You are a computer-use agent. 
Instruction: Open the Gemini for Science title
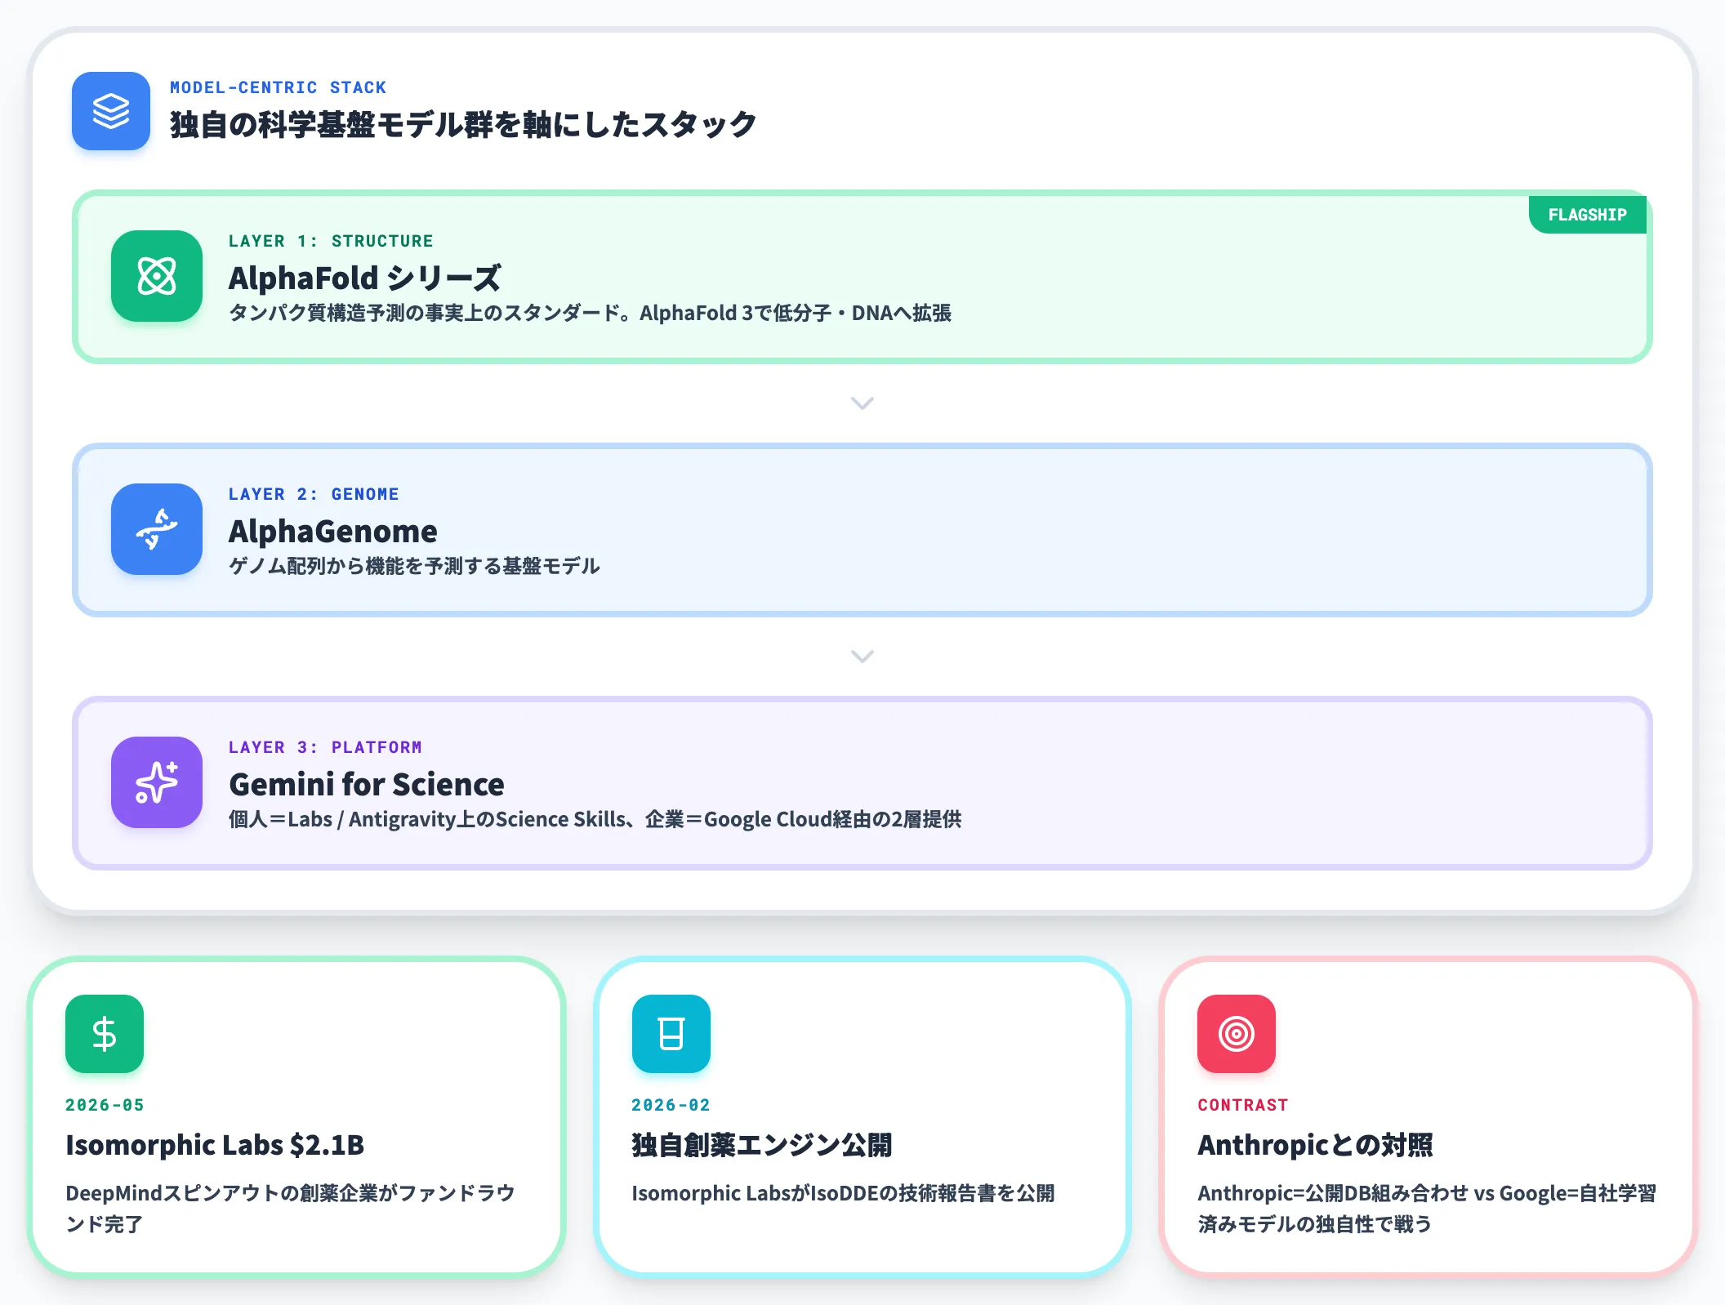pos(367,784)
